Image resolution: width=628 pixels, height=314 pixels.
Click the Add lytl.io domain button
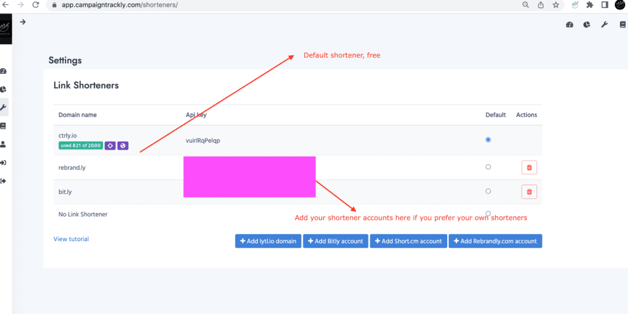[x=268, y=241]
